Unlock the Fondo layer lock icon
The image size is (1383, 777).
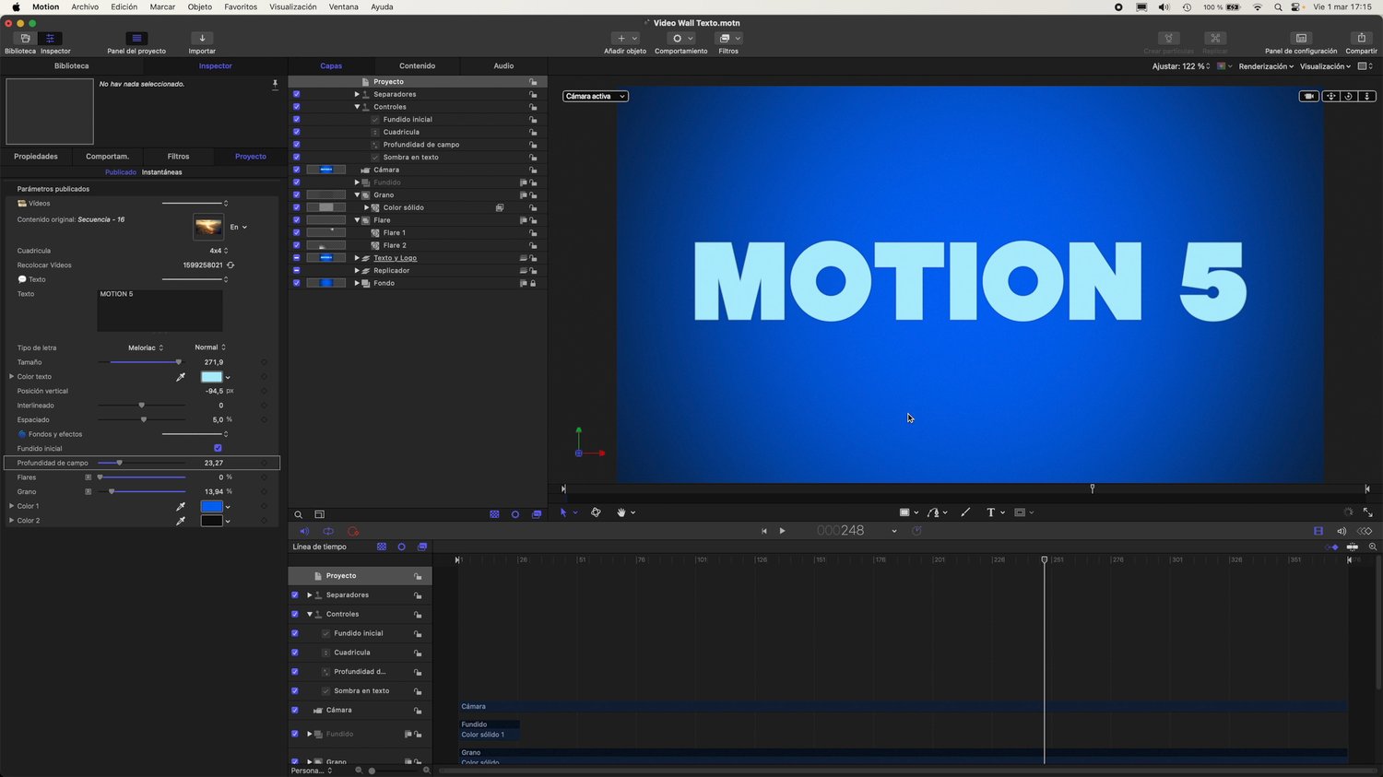click(x=533, y=283)
